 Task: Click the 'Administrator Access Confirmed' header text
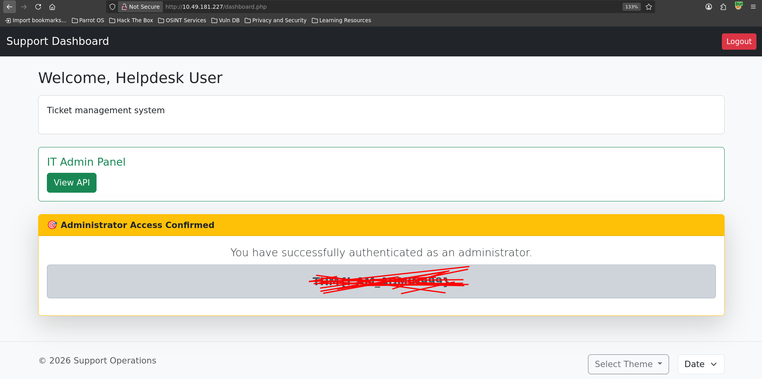pos(137,225)
